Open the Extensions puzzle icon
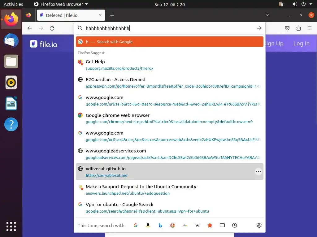 298,28
